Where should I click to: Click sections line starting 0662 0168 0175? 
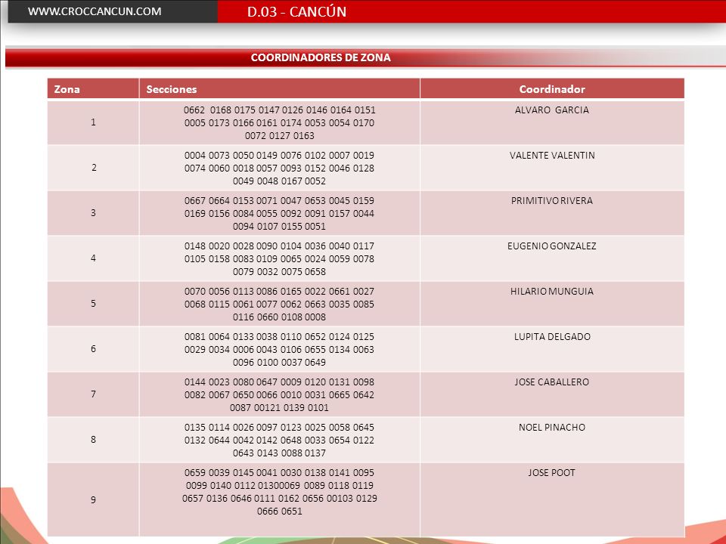[280, 110]
